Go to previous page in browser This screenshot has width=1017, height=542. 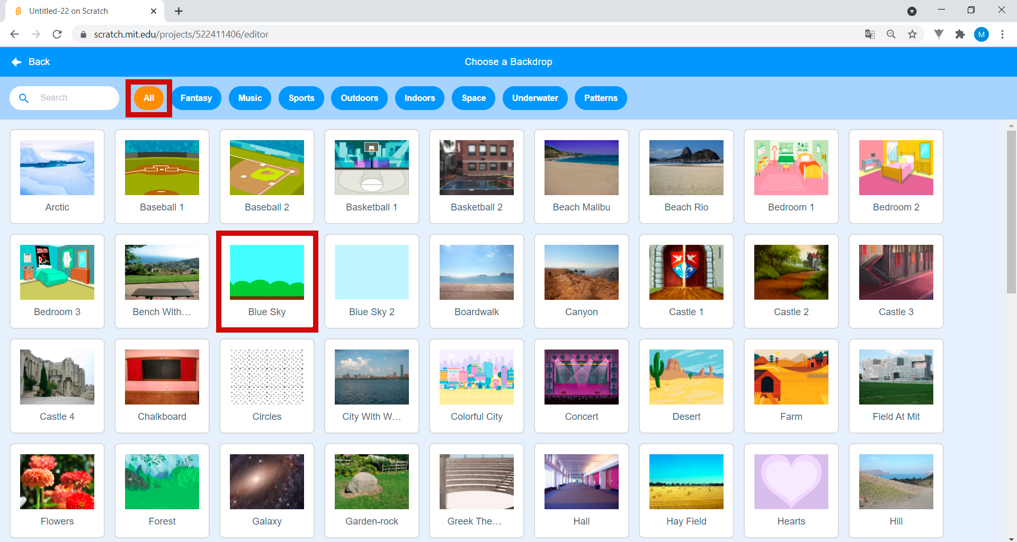(x=15, y=34)
